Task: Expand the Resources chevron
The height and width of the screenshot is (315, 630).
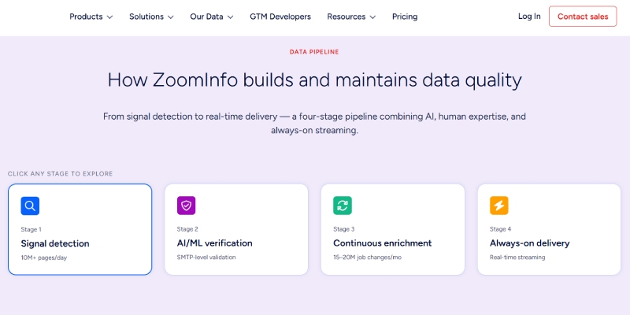Action: pos(372,17)
